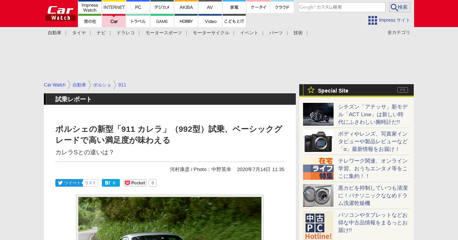458x240 pixels.
Task: Click the PR badge
Action: (x=403, y=90)
